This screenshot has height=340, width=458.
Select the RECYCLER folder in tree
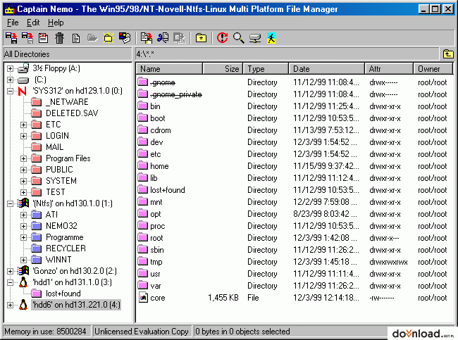[x=66, y=248]
